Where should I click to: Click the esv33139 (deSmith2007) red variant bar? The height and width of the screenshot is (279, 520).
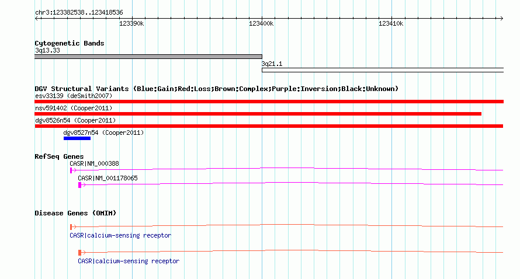pyautogui.click(x=269, y=102)
